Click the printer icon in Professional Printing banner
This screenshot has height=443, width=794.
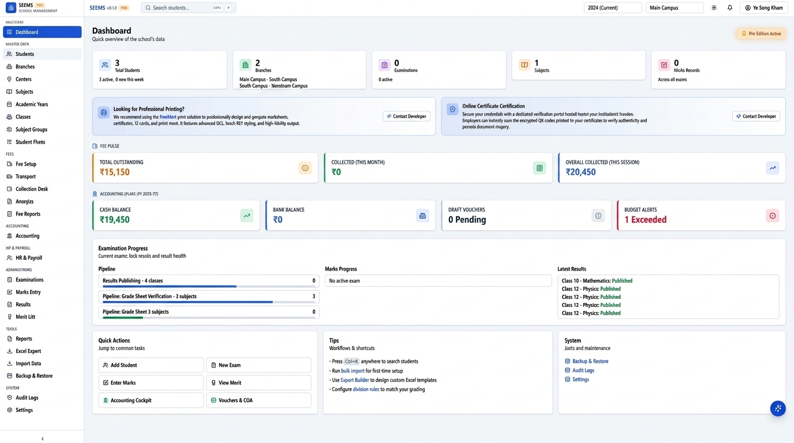pyautogui.click(x=103, y=112)
